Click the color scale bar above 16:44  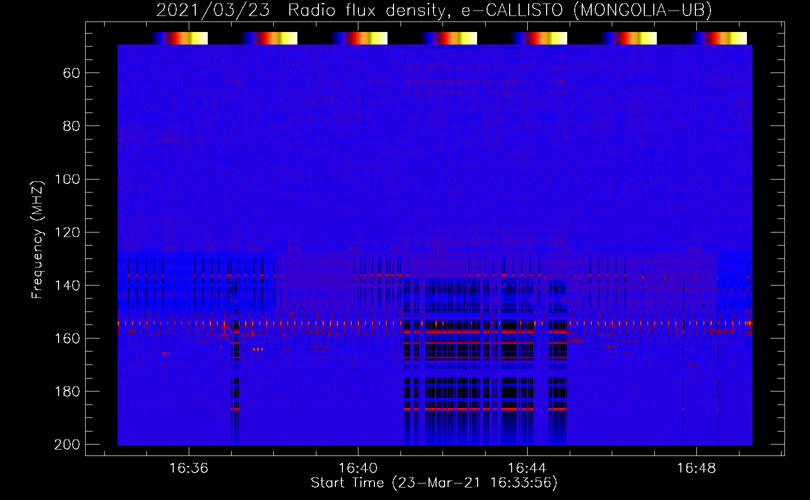[x=539, y=38]
